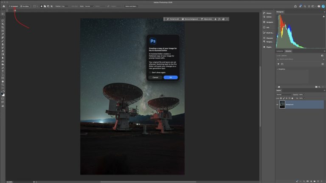Open Navigator panel icon
This screenshot has height=183, width=326.
[x=264, y=22]
